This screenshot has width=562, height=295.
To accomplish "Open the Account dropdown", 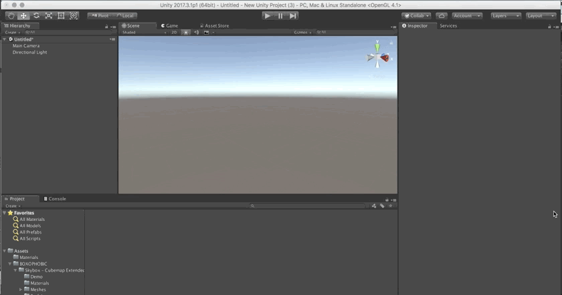I will pyautogui.click(x=467, y=16).
